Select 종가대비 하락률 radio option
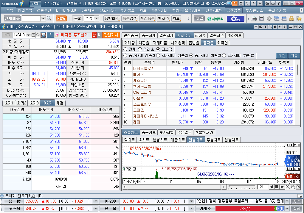 coord(191,56)
